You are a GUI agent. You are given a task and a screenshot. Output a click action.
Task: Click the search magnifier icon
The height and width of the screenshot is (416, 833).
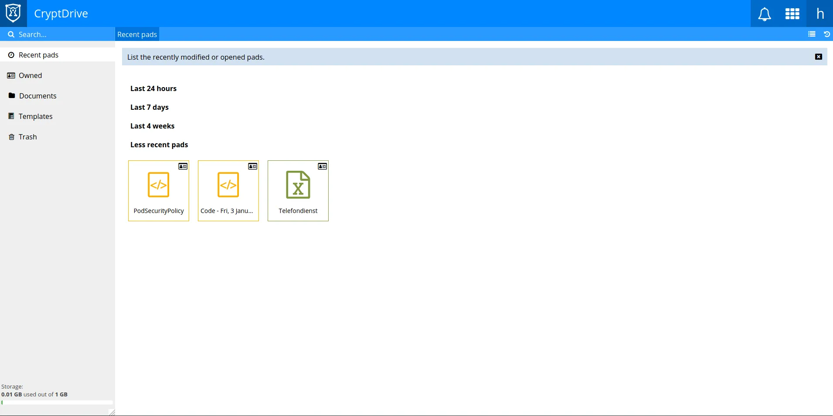click(11, 34)
